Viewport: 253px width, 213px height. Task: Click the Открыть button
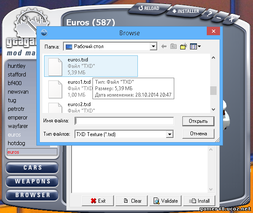tap(198, 121)
